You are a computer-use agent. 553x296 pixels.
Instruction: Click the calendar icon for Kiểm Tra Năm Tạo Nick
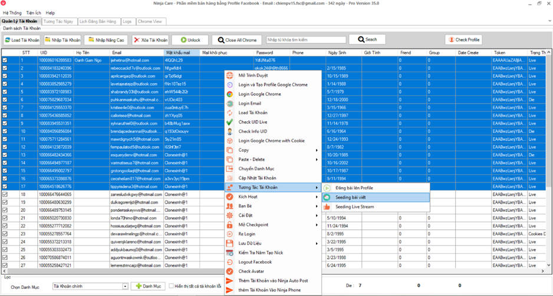click(x=229, y=252)
